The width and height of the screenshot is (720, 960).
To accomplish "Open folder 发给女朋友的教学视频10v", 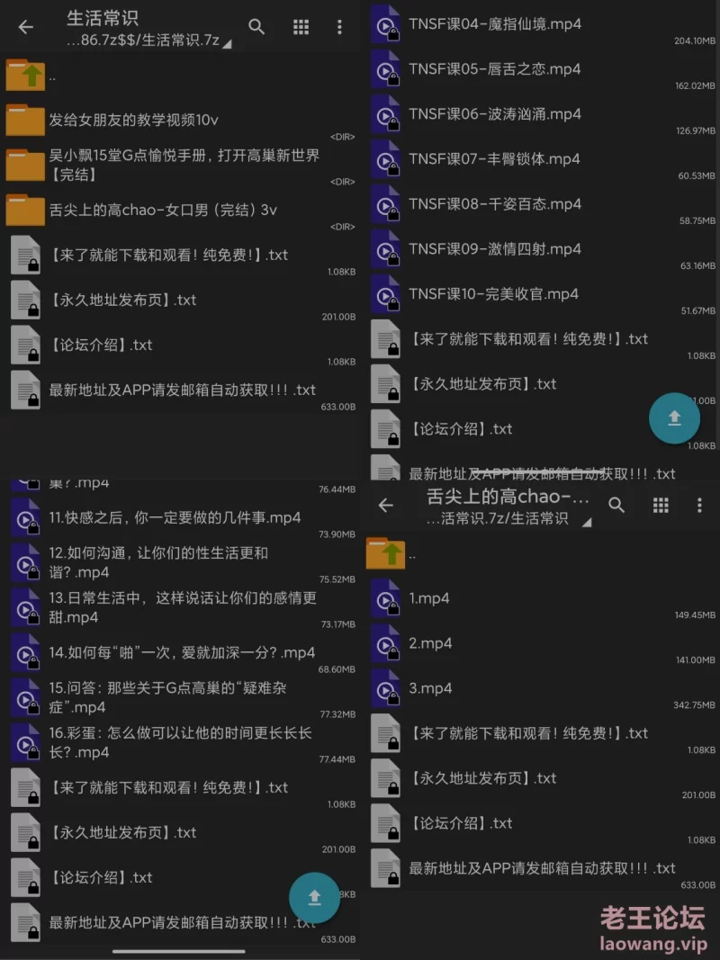I will (180, 121).
